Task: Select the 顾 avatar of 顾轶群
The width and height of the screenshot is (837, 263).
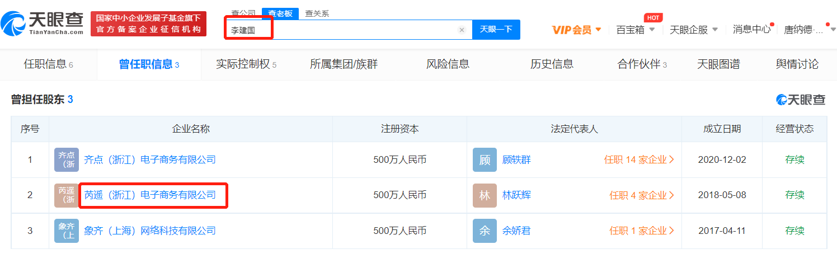Action: [485, 159]
